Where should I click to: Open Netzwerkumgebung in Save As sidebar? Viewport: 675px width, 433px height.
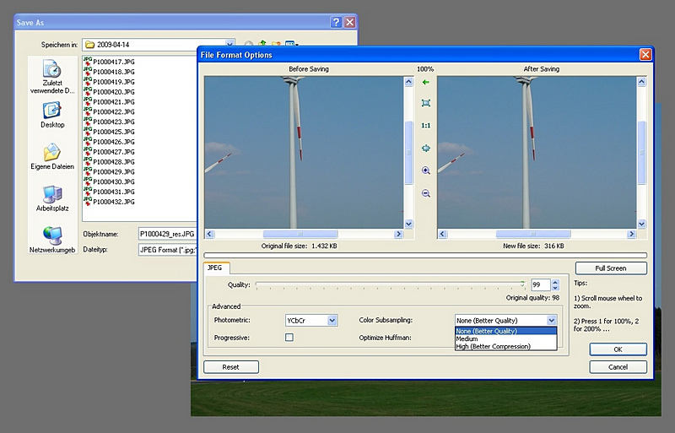52,240
